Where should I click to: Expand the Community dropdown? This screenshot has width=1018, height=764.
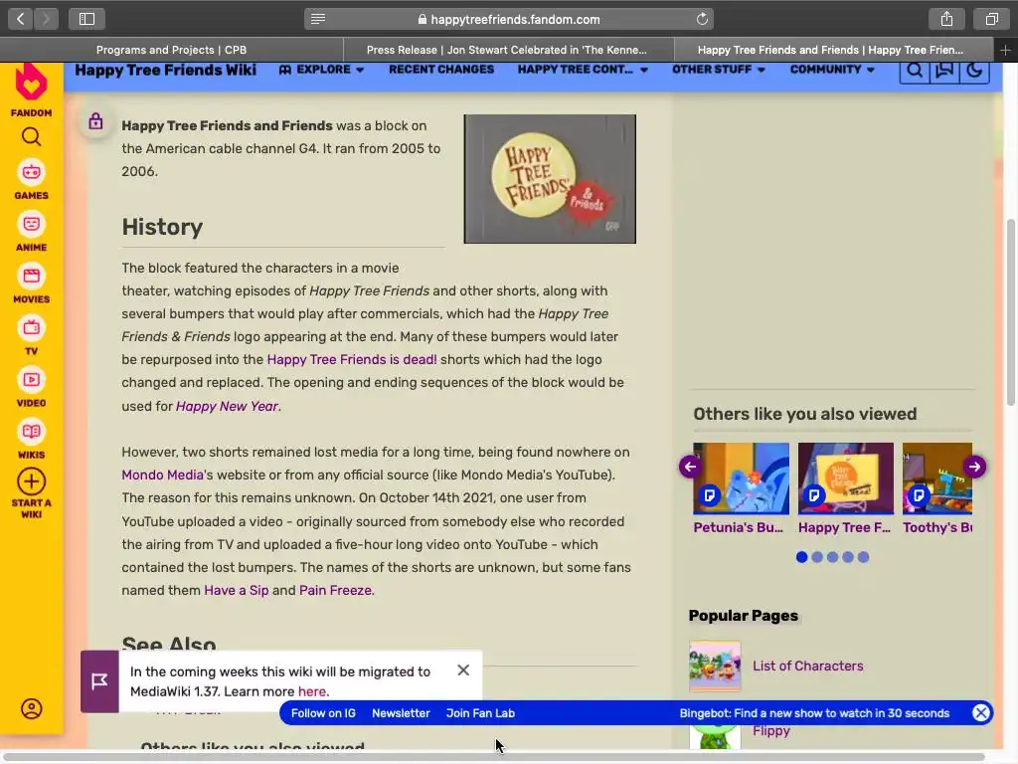click(x=832, y=70)
